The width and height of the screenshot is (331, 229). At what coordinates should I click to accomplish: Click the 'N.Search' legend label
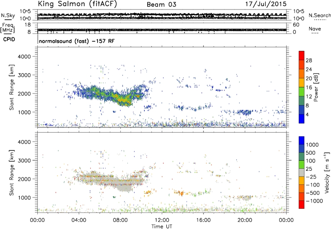319,15
